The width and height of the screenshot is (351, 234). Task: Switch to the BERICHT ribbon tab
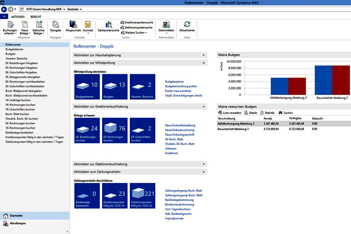36,16
